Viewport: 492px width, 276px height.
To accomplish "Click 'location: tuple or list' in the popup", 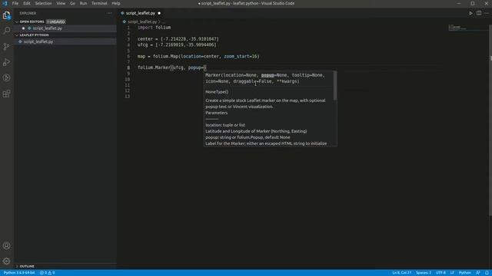I will click(x=225, y=125).
